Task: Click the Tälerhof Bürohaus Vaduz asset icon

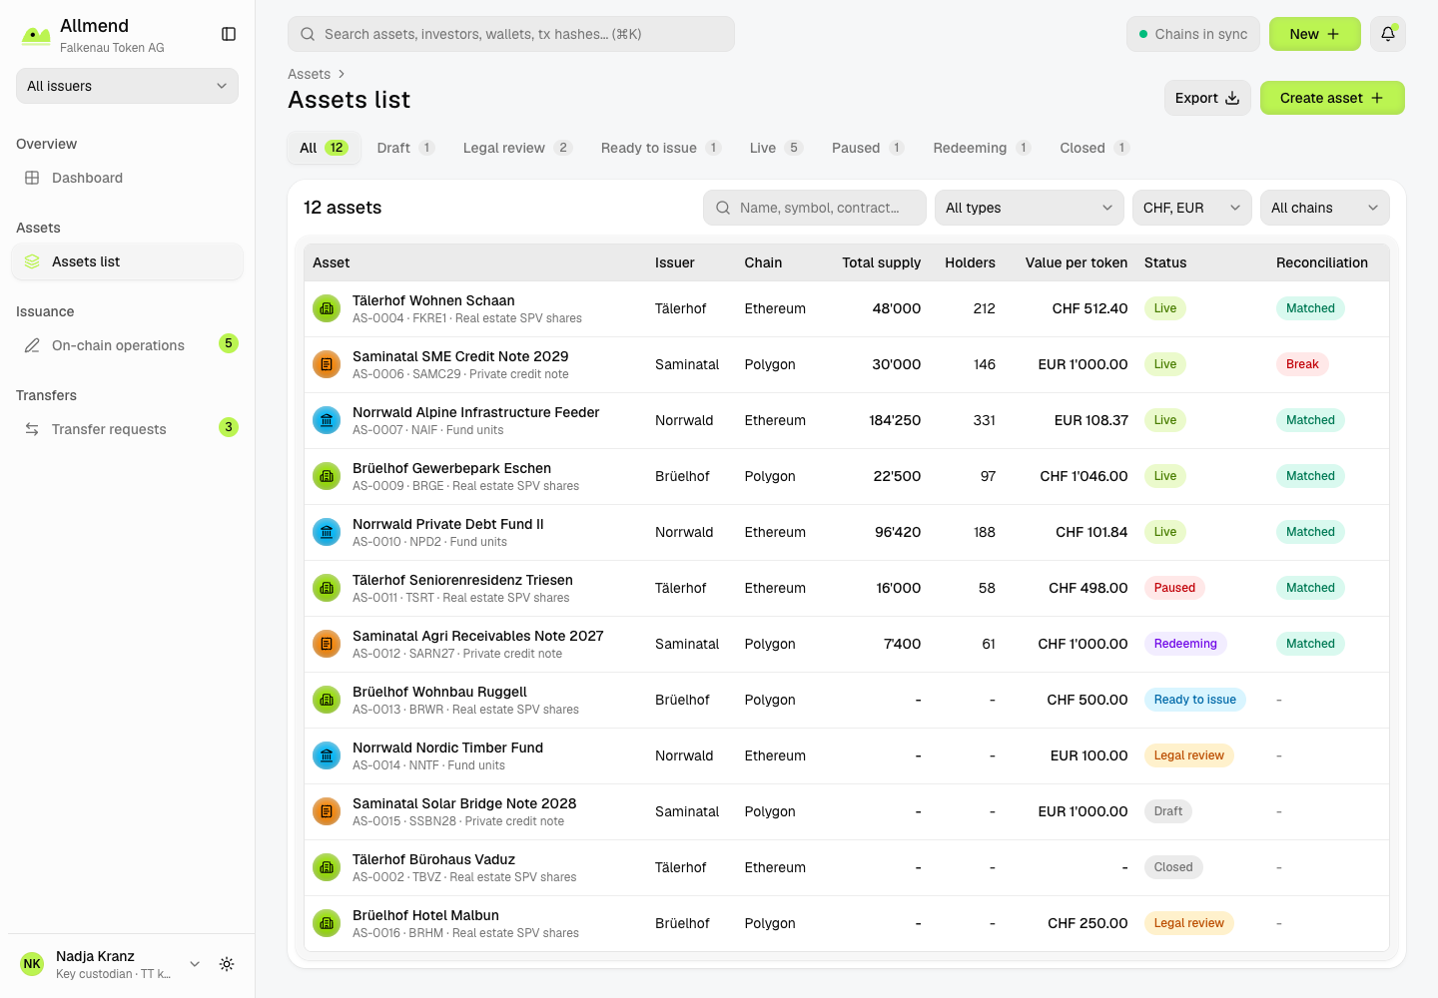Action: pyautogui.click(x=327, y=867)
